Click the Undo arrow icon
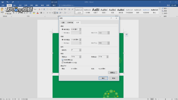 (7, 2)
